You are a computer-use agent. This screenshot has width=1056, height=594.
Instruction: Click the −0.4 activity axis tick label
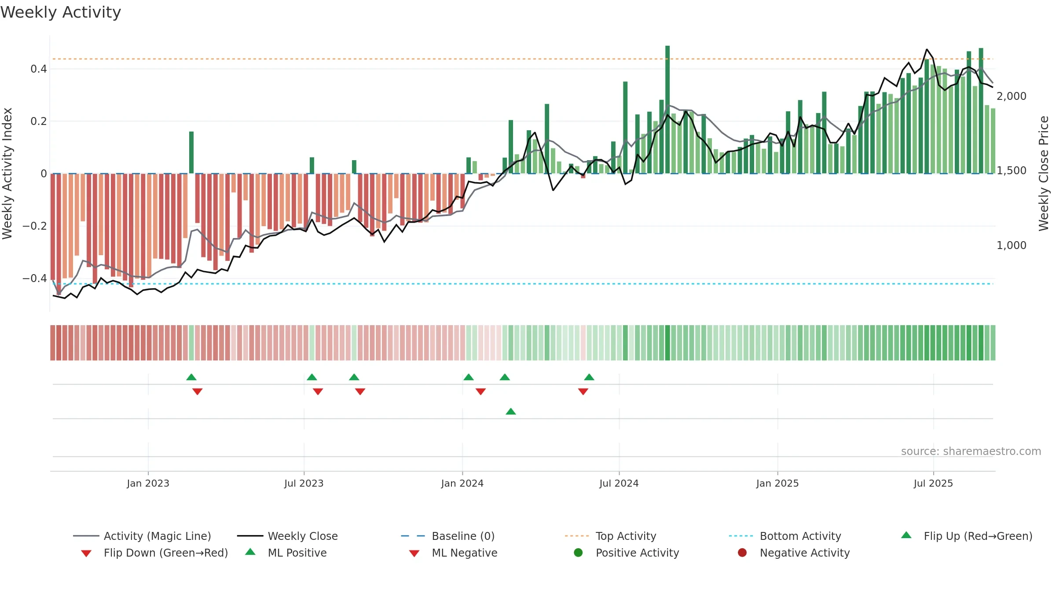click(35, 279)
